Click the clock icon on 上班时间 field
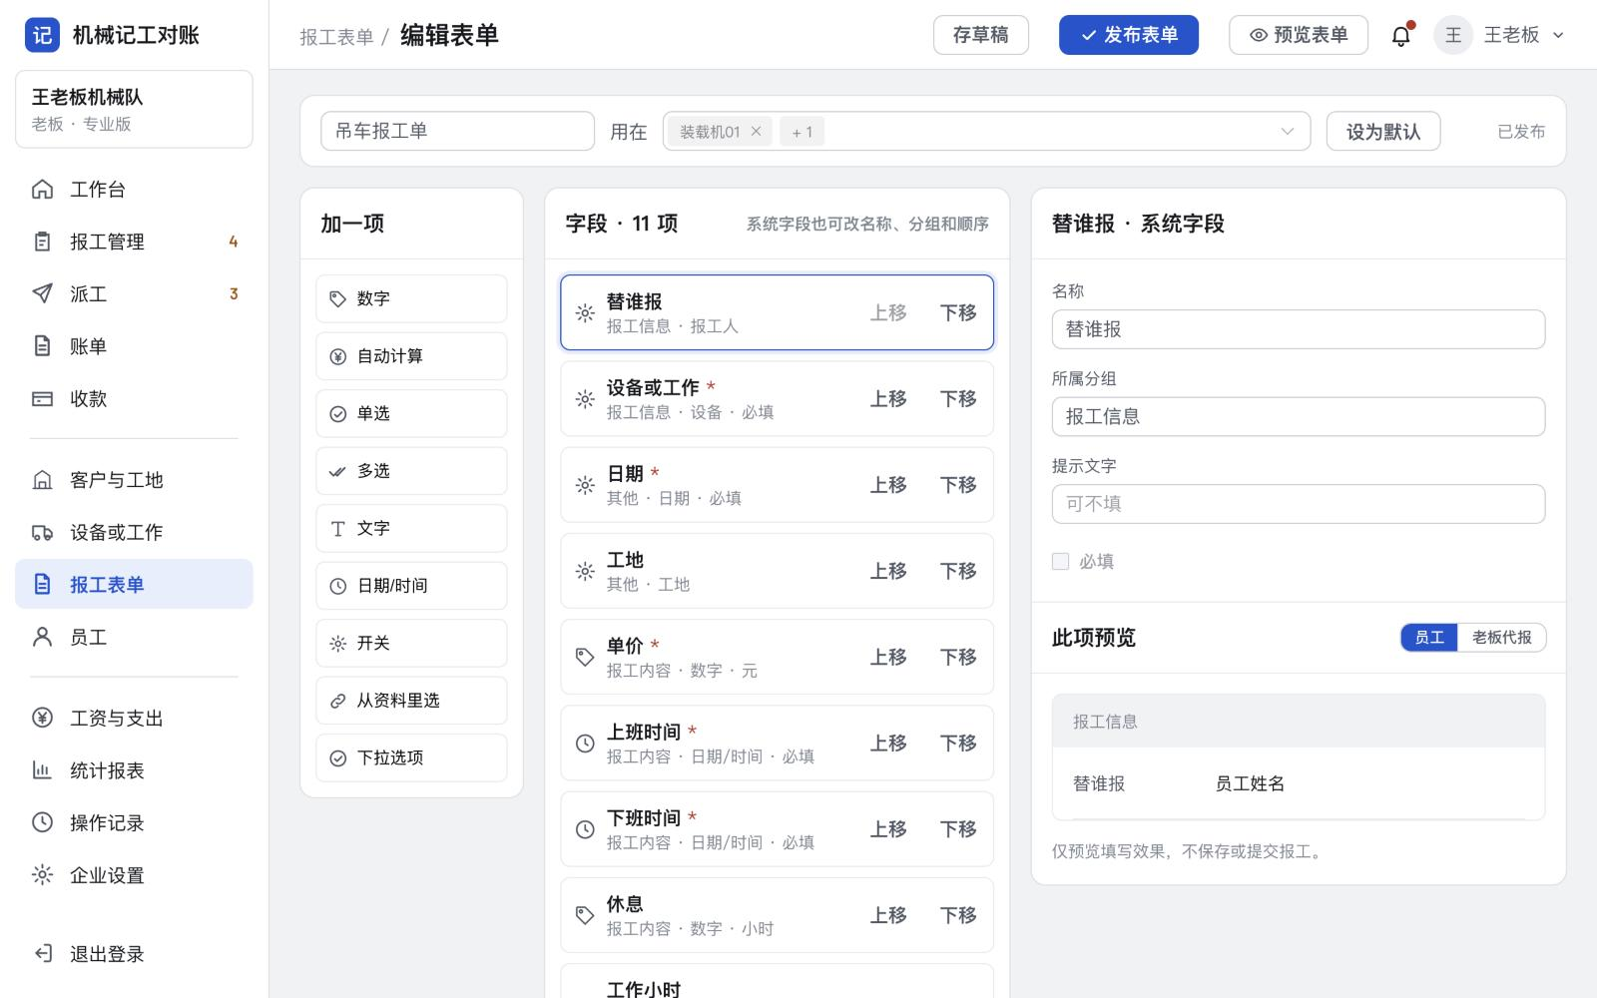The height and width of the screenshot is (998, 1597). pos(585,743)
